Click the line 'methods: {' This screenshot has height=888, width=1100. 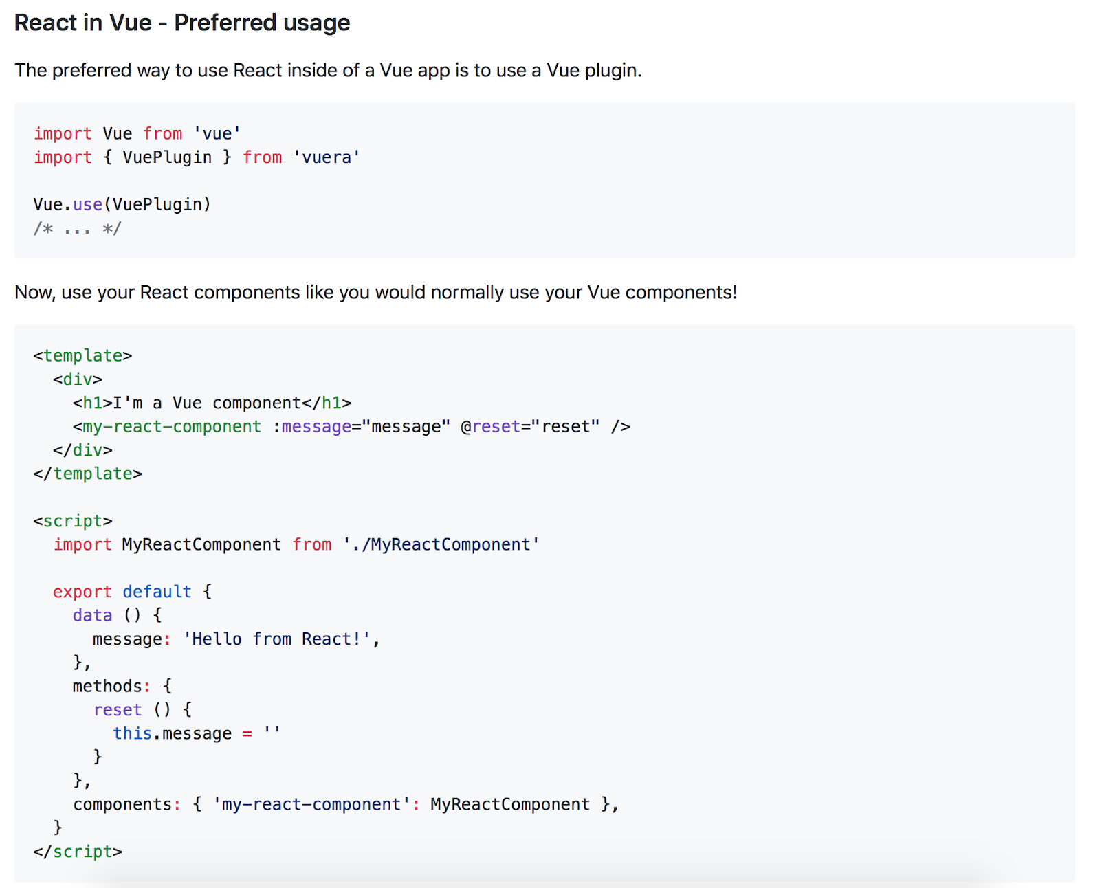pyautogui.click(x=122, y=686)
